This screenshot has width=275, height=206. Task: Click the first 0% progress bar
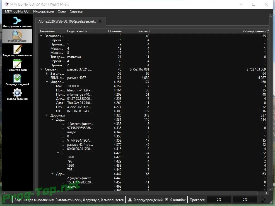[219, 200]
